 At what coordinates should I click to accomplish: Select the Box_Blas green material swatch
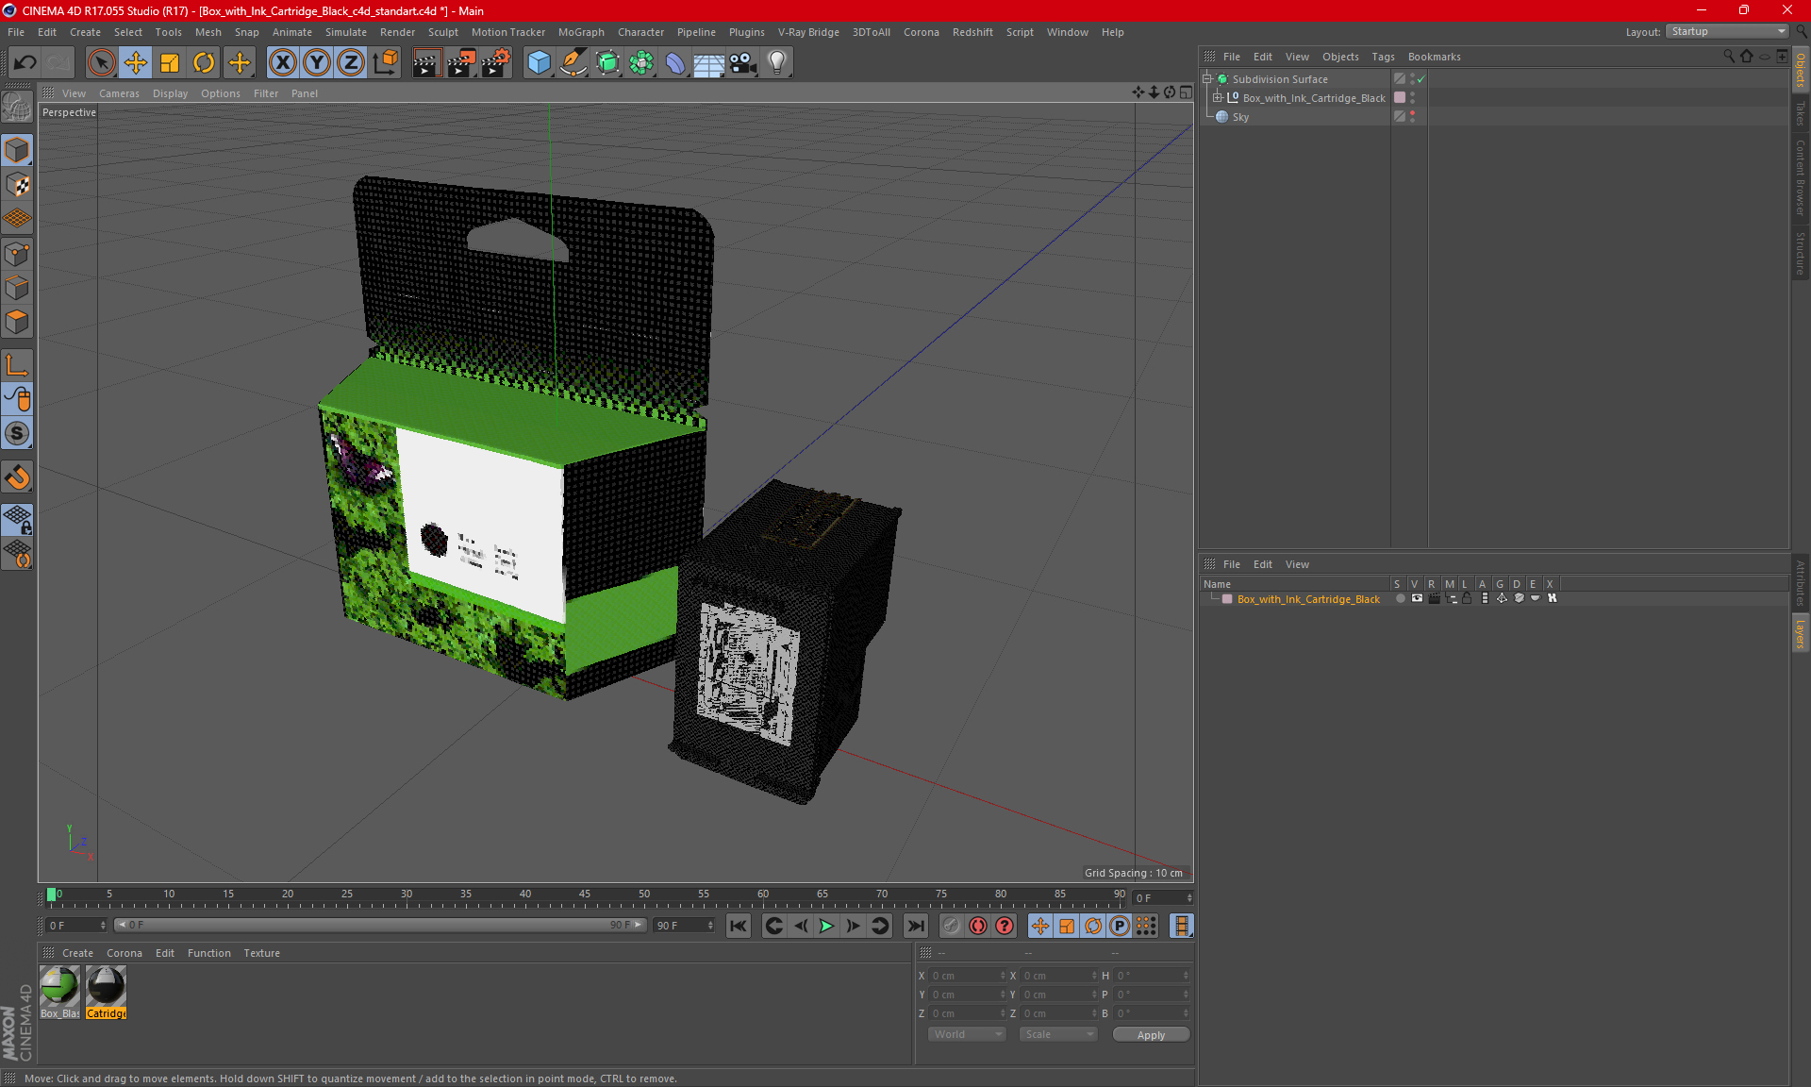[59, 987]
